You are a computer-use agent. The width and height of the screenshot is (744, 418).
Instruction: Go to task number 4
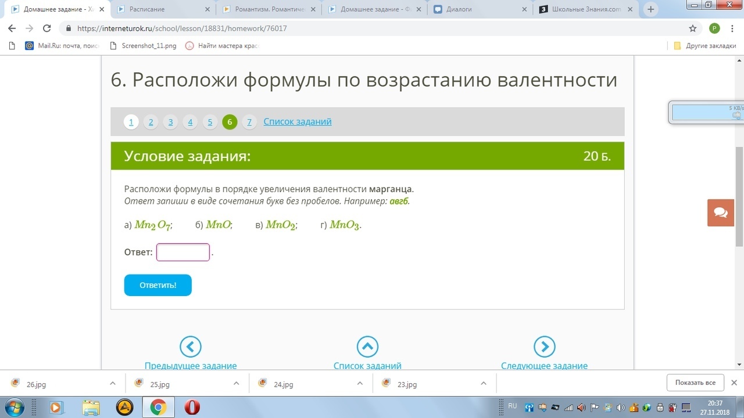[190, 122]
